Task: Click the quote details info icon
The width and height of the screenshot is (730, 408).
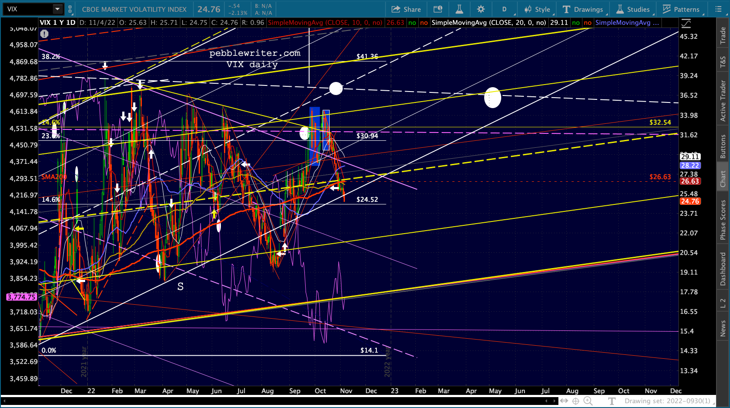Action: pos(438,9)
